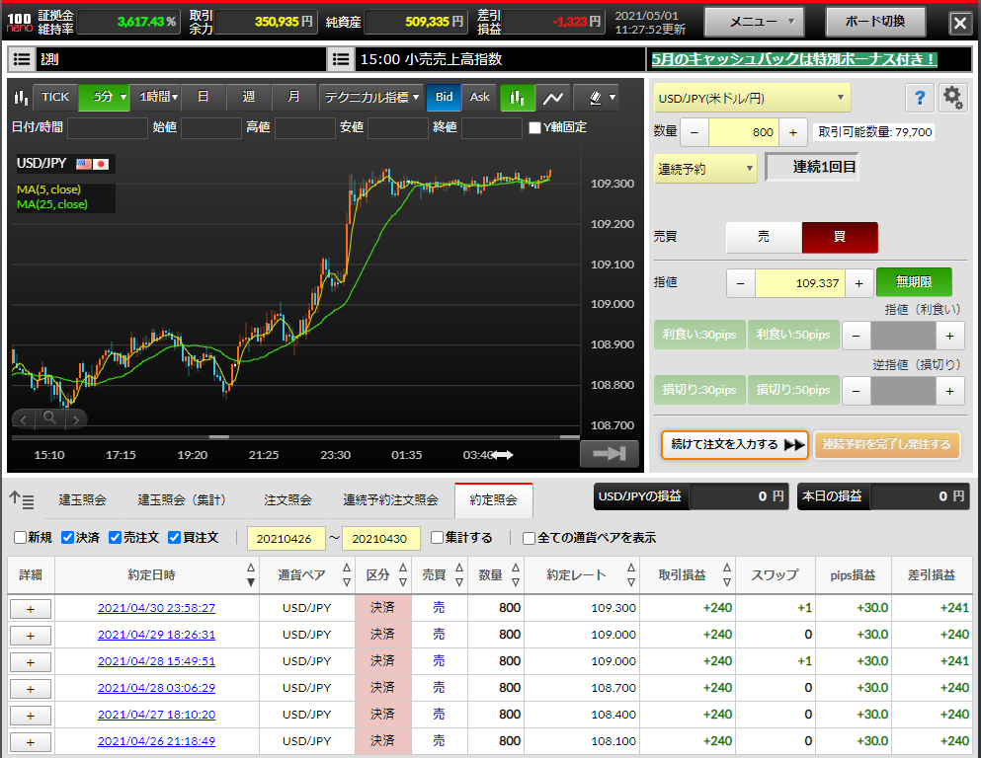Click 続けて注文を入力する button
The height and width of the screenshot is (758, 981).
point(735,445)
